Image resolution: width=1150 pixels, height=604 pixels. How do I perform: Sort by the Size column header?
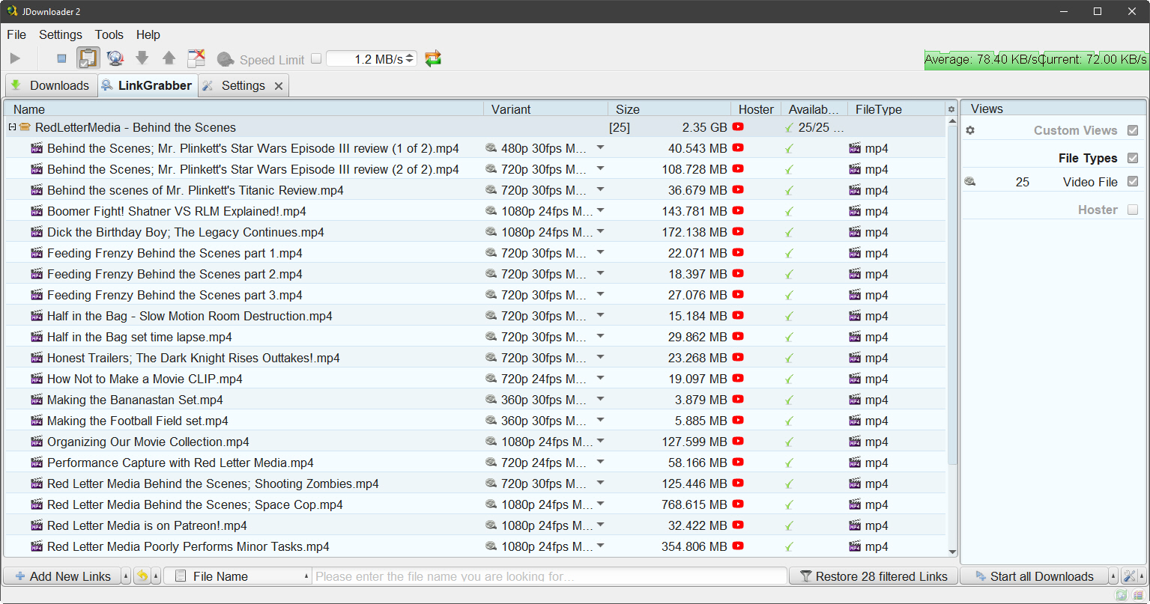(x=669, y=109)
